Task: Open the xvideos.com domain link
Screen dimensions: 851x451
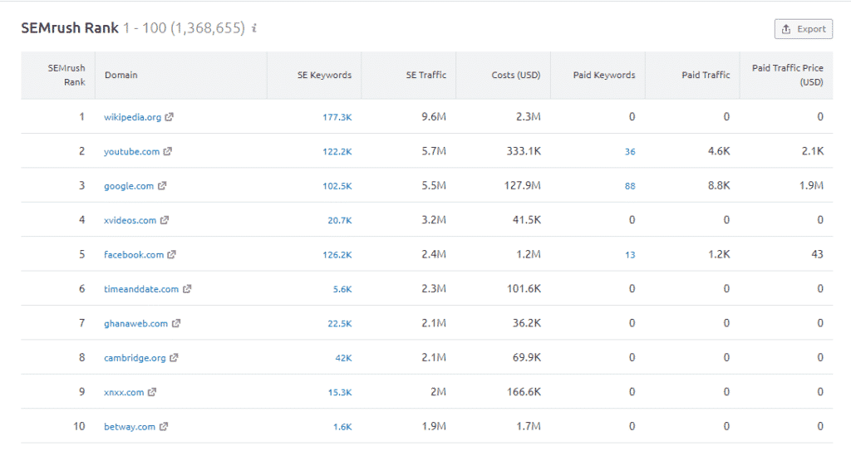Action: point(130,220)
